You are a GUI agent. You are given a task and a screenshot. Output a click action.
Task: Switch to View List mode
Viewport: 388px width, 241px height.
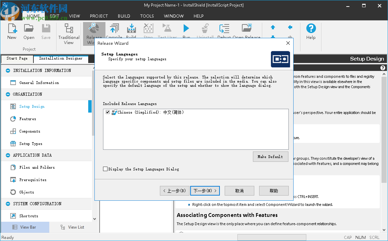pyautogui.click(x=72, y=227)
